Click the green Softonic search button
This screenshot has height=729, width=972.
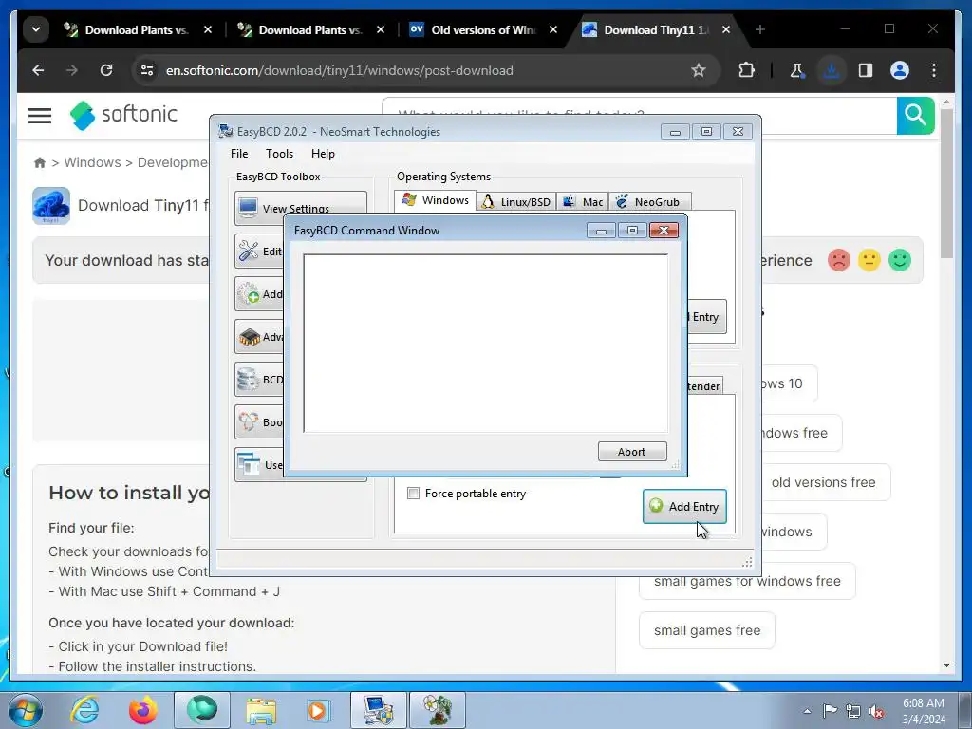pos(915,115)
